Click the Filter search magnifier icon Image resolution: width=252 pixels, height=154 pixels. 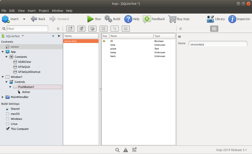[x=4, y=29]
